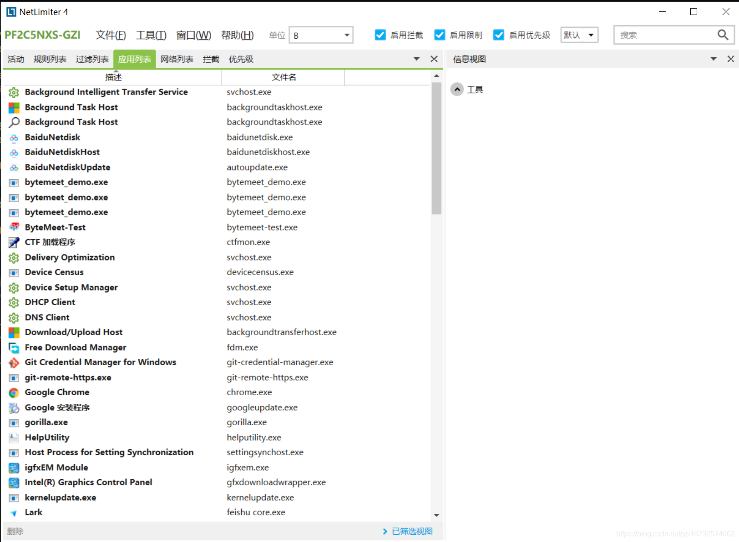Open the 已筛选视图 link
739x542 pixels.
(x=408, y=531)
